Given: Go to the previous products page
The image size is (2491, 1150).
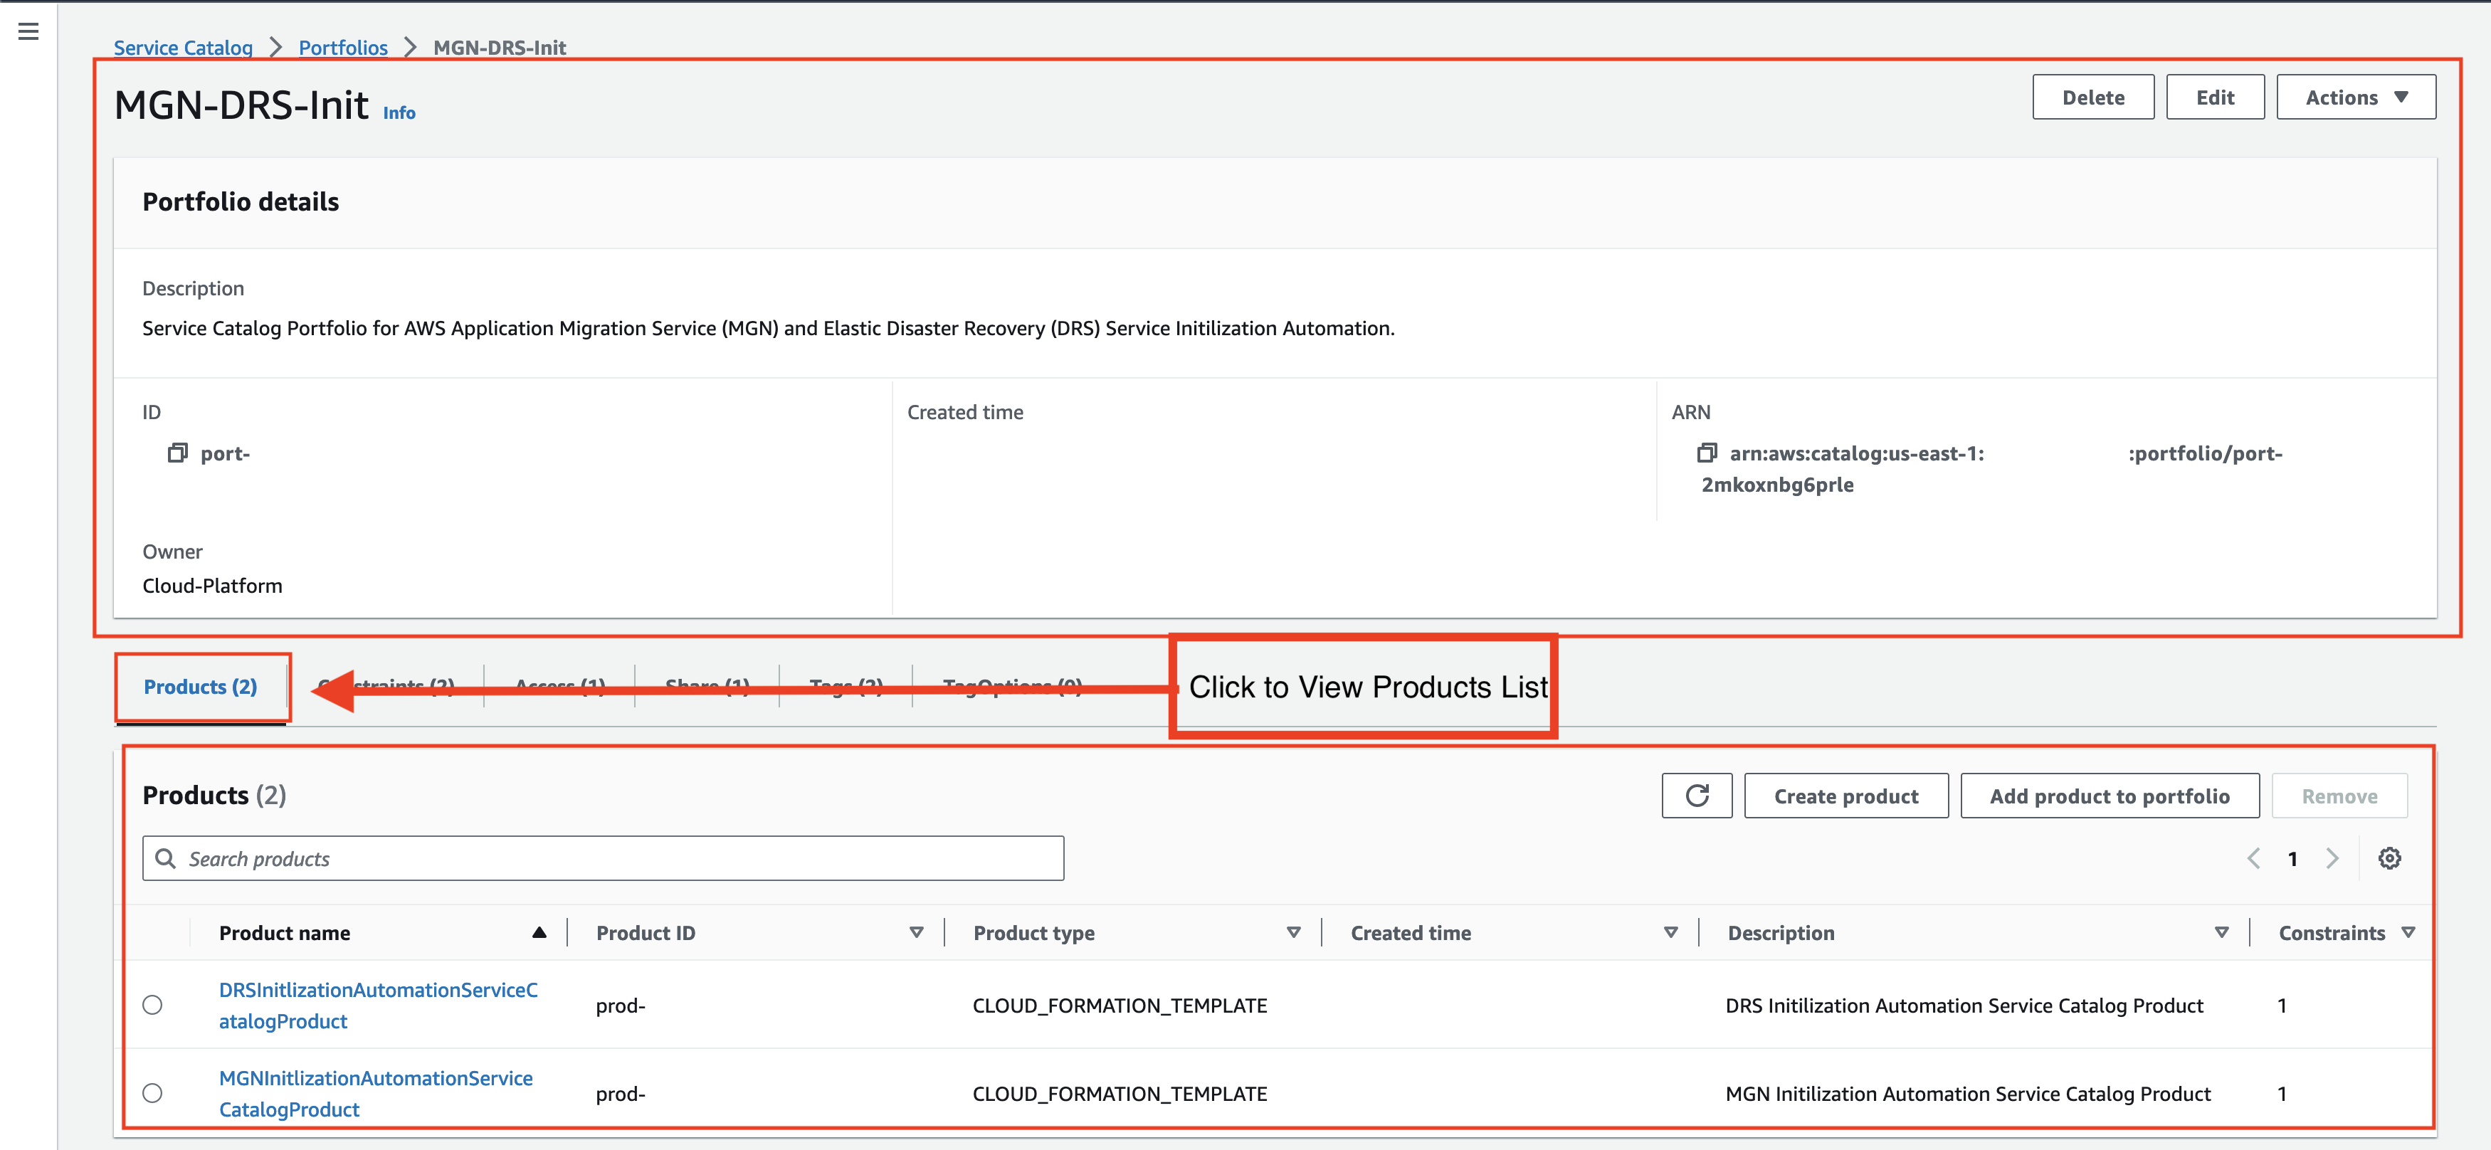Looking at the screenshot, I should (x=2254, y=858).
